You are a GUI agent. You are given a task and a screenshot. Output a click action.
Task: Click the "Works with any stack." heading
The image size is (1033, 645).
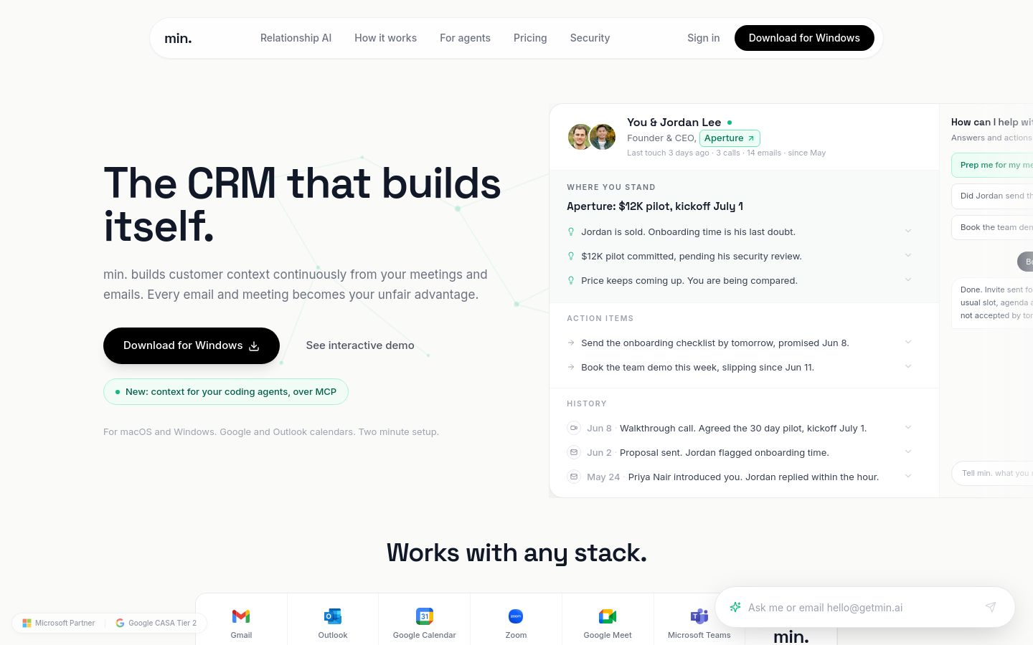click(516, 553)
